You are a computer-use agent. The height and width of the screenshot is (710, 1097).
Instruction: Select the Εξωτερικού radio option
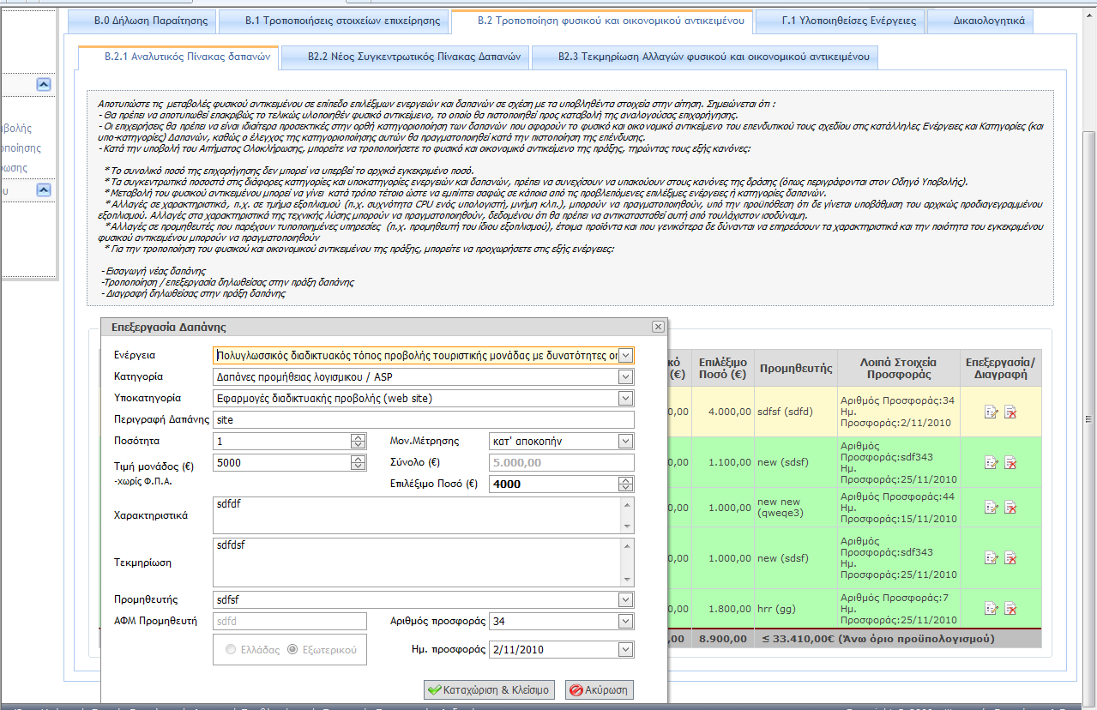pyautogui.click(x=293, y=650)
